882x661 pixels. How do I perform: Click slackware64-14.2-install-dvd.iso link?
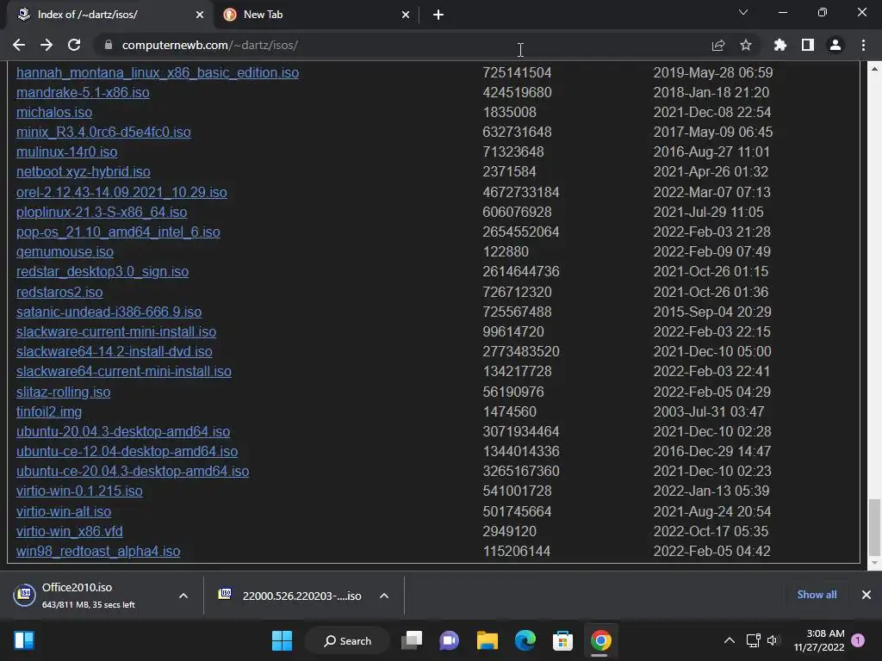115,351
